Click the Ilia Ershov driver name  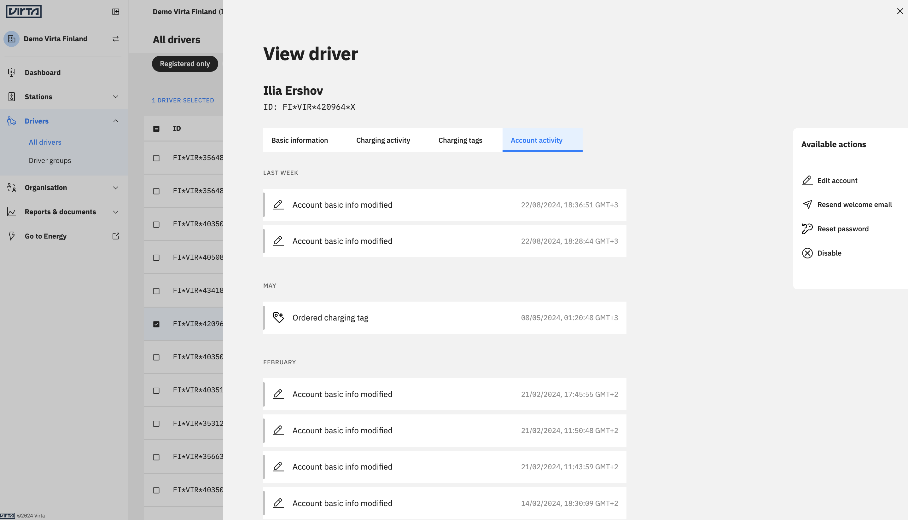pyautogui.click(x=293, y=90)
